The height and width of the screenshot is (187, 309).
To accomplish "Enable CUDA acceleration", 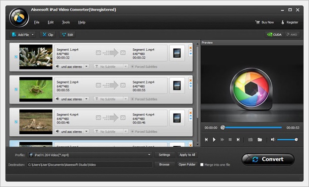I will (274, 35).
